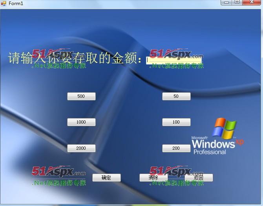This screenshot has width=263, height=206.
Task: Go back using 返回 button
Action: pos(199,177)
